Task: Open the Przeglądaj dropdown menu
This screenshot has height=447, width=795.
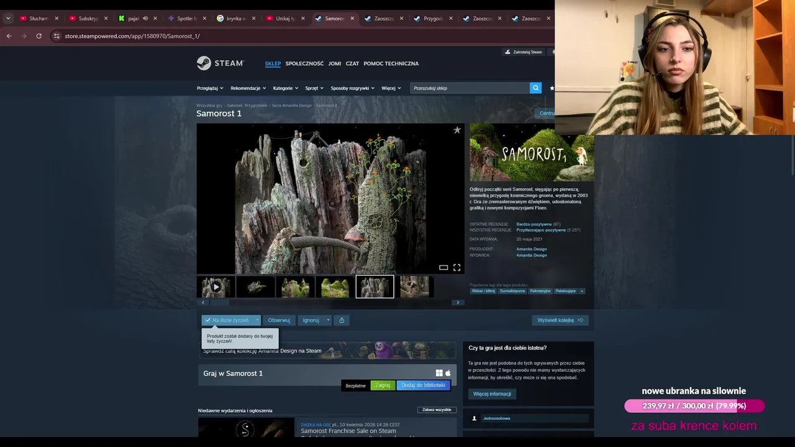Action: click(210, 88)
